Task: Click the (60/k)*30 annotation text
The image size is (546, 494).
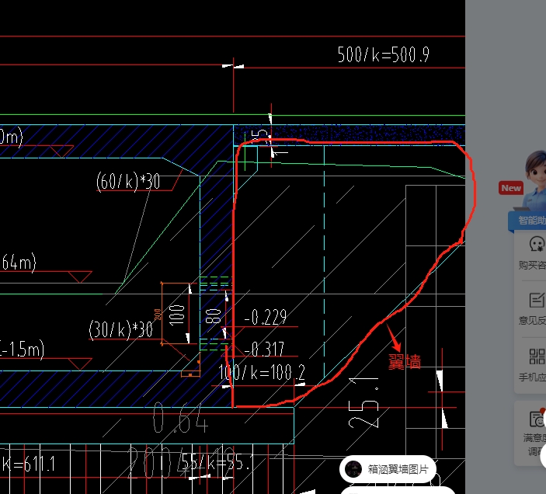Action: [x=128, y=182]
